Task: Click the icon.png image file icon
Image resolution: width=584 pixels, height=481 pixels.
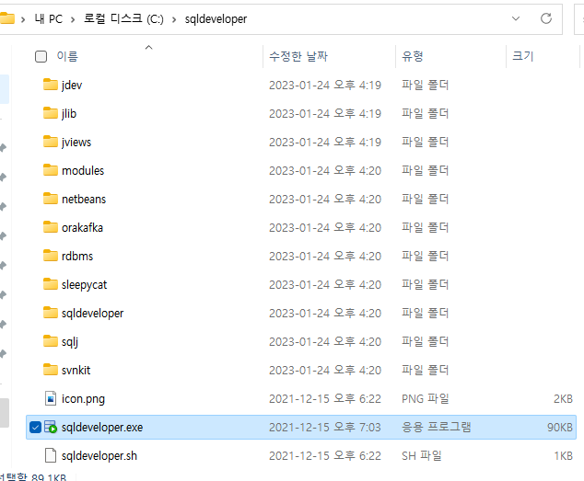Action: click(51, 398)
